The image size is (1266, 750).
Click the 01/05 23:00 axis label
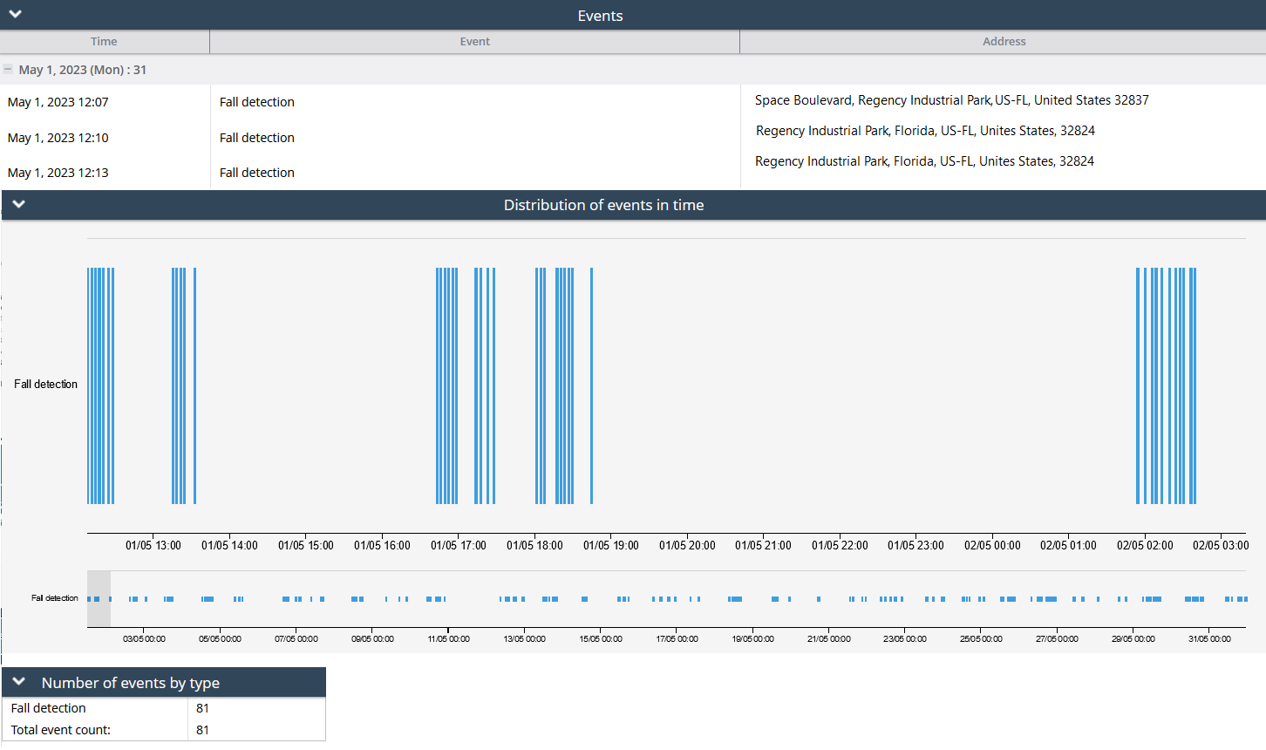(x=915, y=545)
